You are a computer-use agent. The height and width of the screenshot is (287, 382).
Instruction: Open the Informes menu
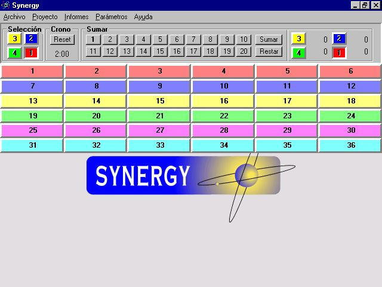point(76,17)
